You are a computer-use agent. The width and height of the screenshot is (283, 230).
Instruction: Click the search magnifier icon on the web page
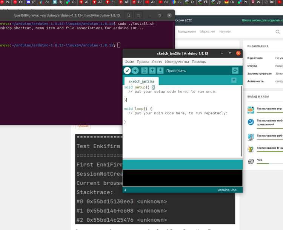point(278,32)
